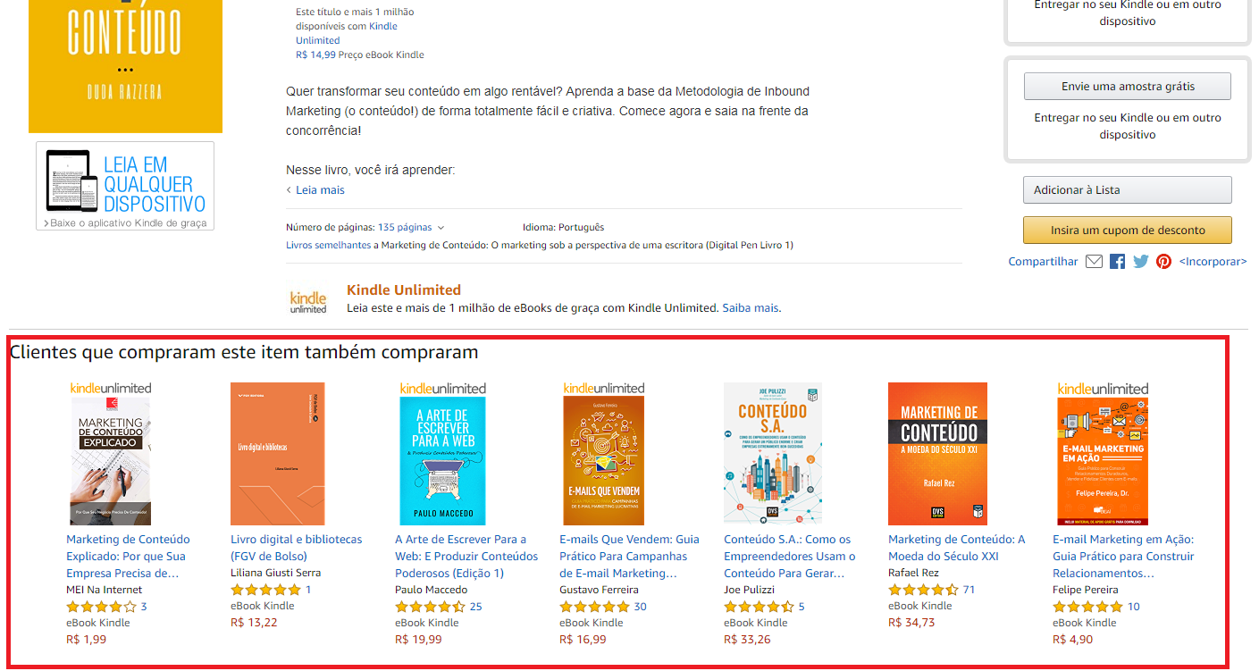The image size is (1259, 671).
Task: Expand the 135 páginas dropdown
Action: (411, 227)
